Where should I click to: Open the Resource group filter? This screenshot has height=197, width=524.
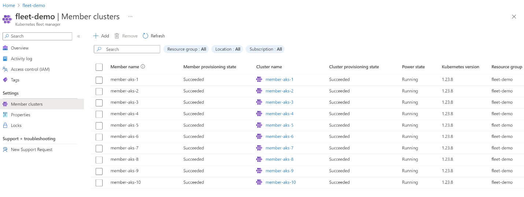click(187, 49)
